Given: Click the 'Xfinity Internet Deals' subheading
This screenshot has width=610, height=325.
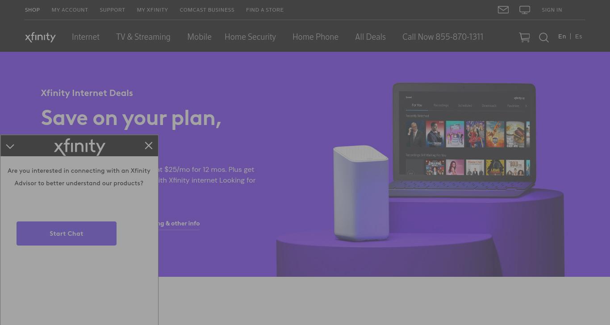Looking at the screenshot, I should 87,93.
